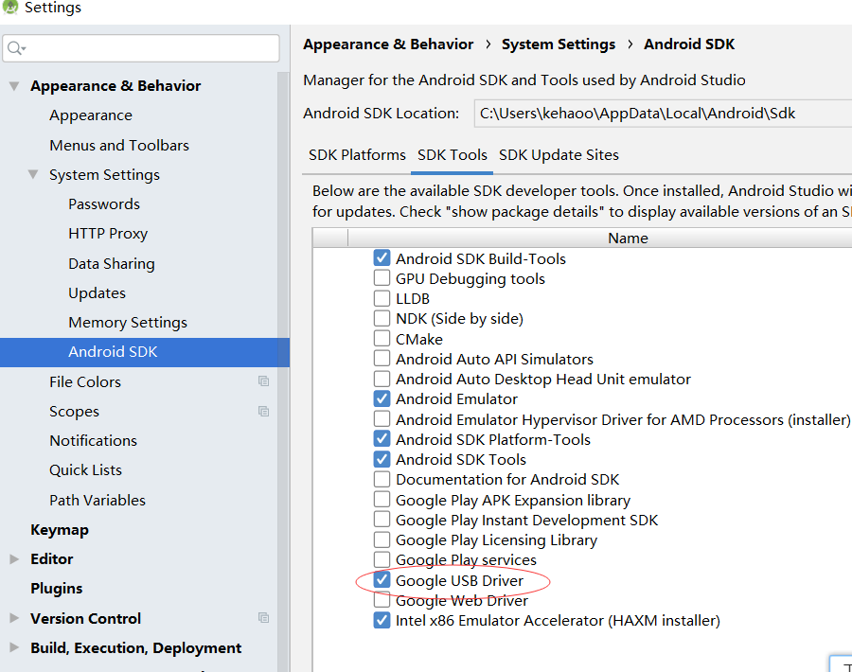Open File Colors settings
The width and height of the screenshot is (852, 672).
(x=85, y=382)
